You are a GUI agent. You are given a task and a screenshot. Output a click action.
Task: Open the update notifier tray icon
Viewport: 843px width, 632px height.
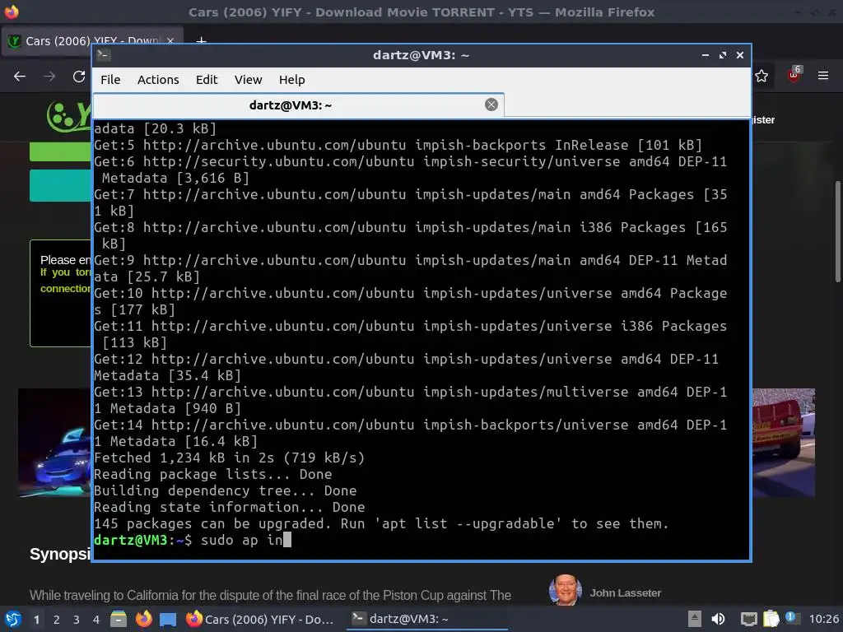(x=791, y=618)
